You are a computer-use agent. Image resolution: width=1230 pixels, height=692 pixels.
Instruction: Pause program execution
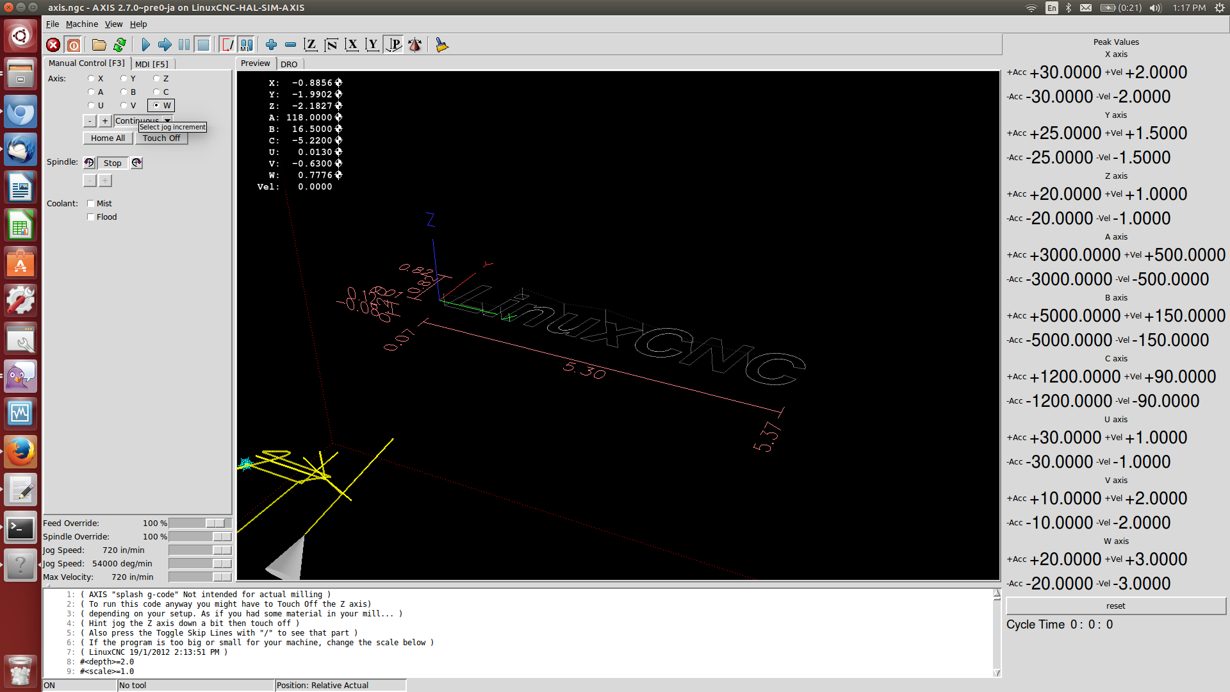point(184,45)
